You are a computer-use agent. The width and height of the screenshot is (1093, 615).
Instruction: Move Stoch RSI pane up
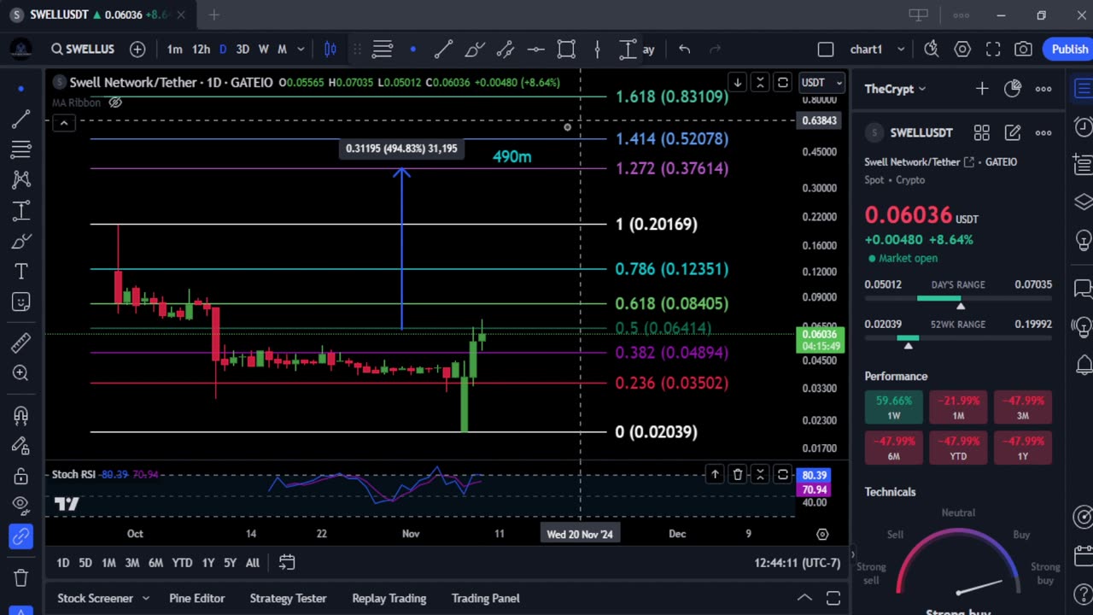coord(715,475)
